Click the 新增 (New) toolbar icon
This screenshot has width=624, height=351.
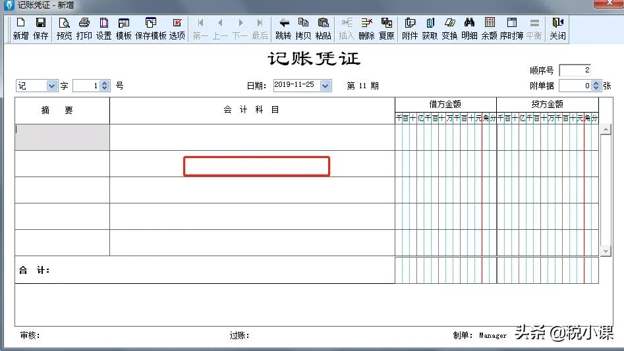(x=20, y=28)
